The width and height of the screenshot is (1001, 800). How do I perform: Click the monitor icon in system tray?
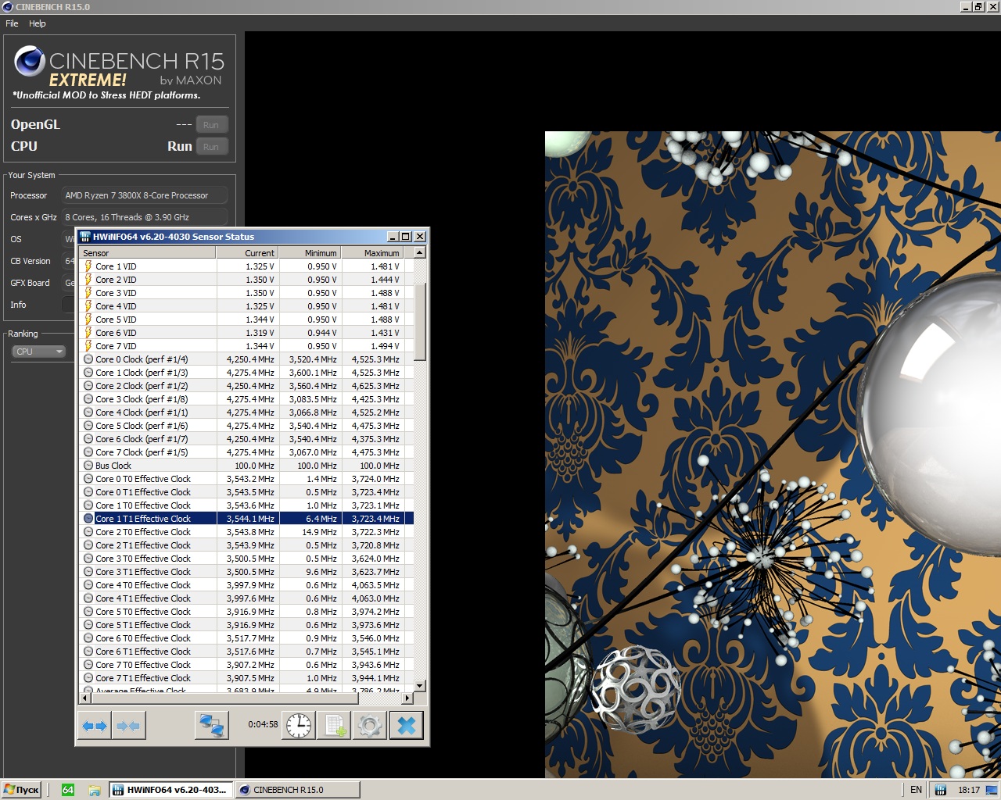click(x=992, y=790)
